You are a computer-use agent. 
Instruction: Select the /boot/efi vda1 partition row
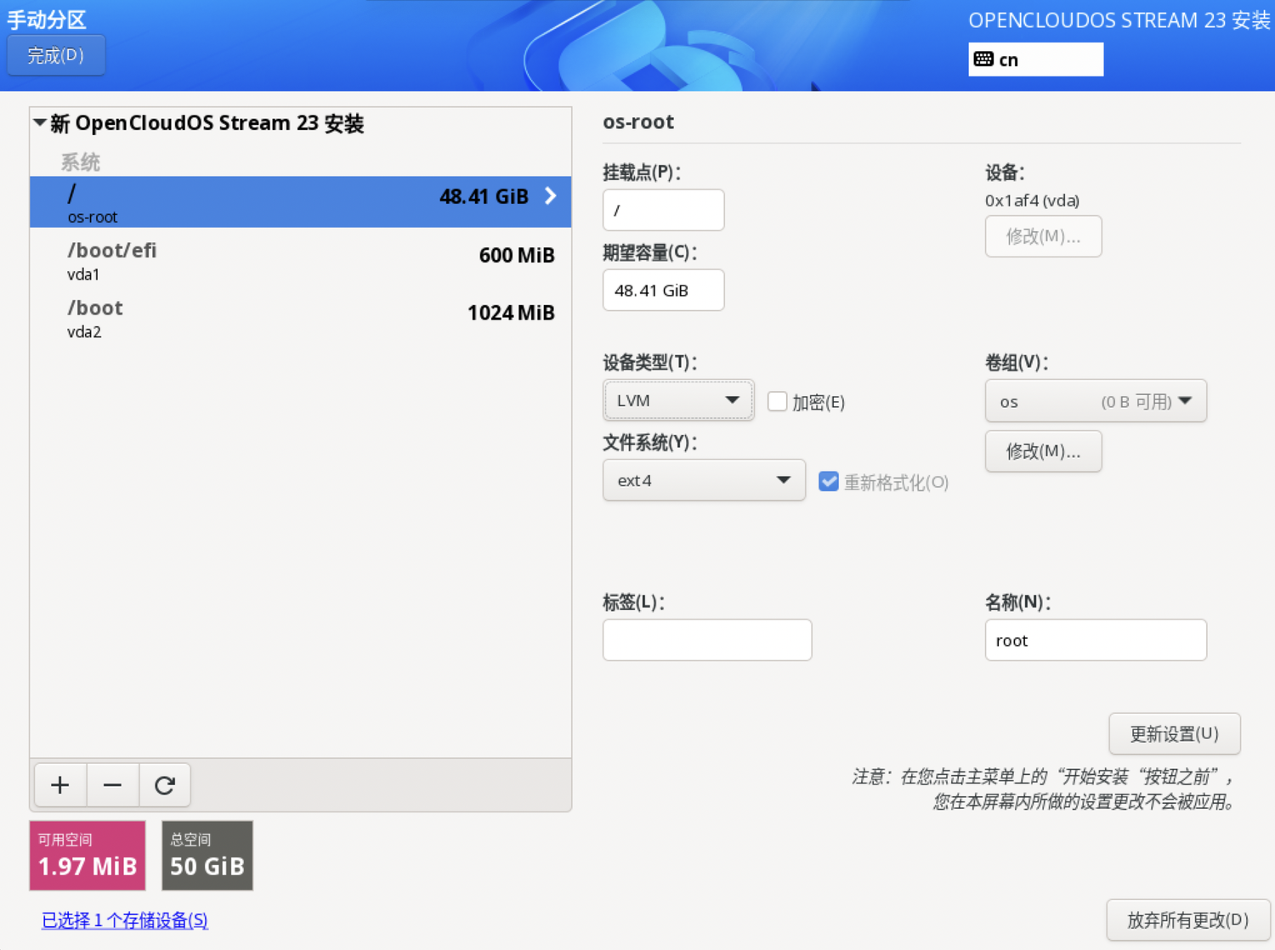[300, 260]
